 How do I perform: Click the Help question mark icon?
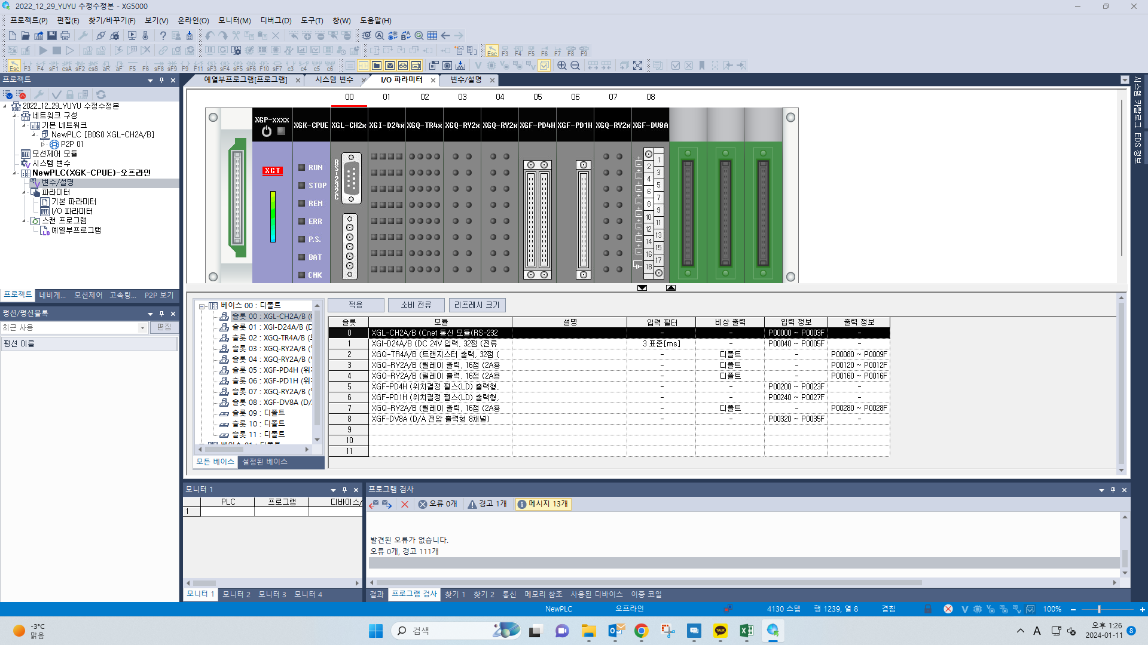click(163, 36)
